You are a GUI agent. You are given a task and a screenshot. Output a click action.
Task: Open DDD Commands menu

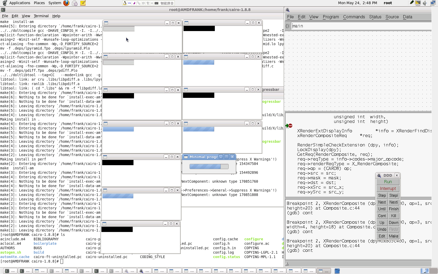pyautogui.click(x=354, y=17)
